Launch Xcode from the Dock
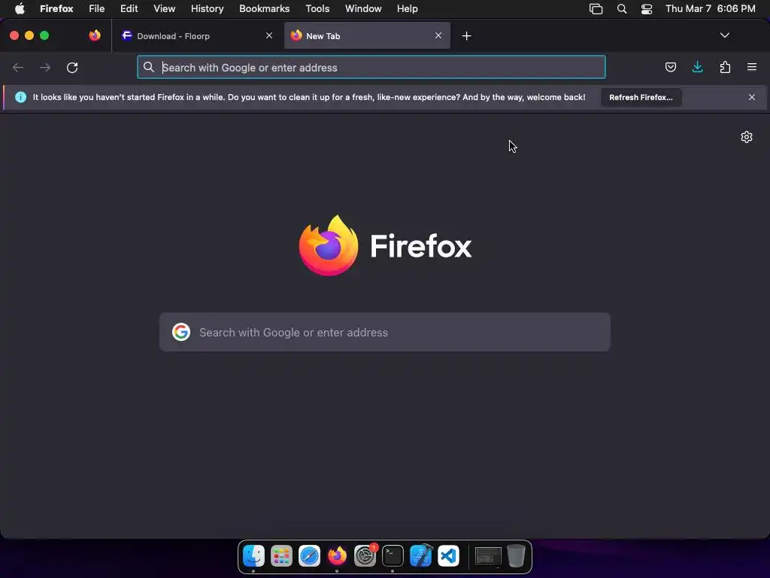This screenshot has width=770, height=578. coord(421,556)
